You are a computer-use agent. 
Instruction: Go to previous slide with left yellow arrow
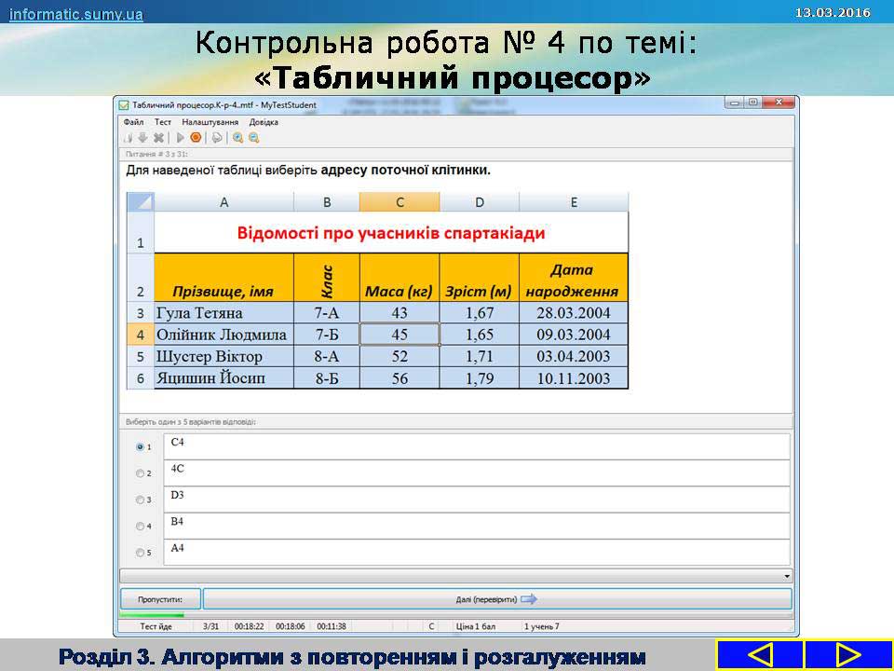tap(759, 654)
